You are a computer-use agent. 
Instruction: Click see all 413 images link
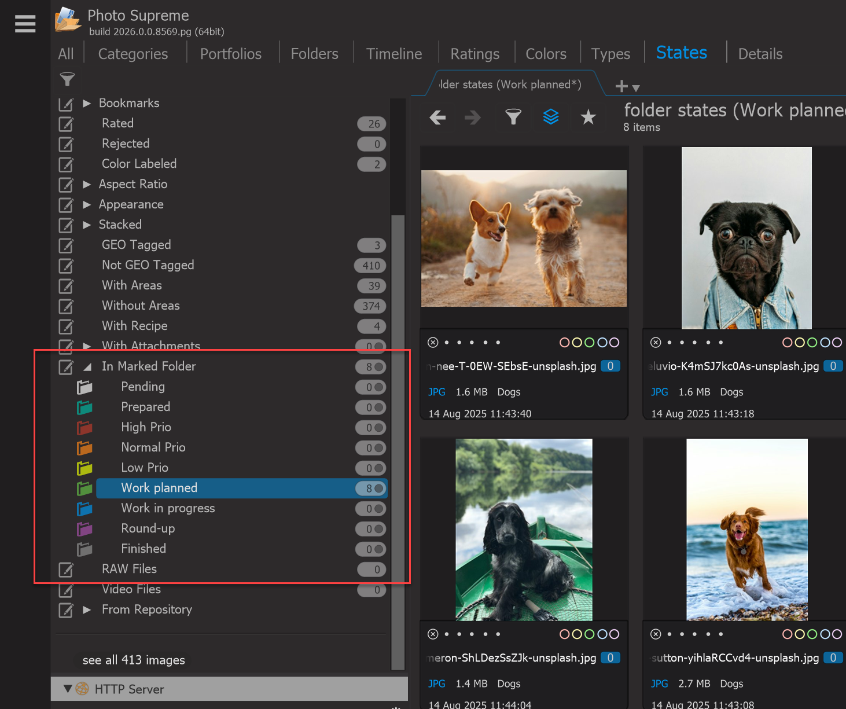click(134, 660)
